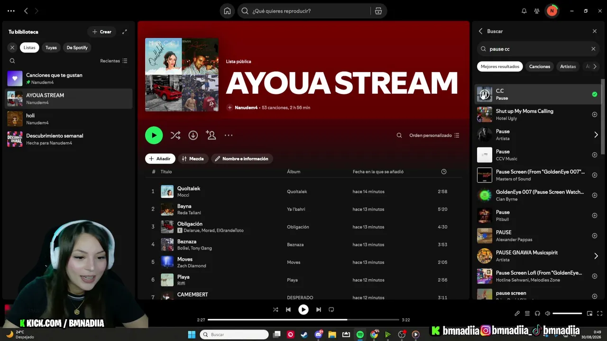
Task: Toggle playlist shuffle beside the green play button
Action: coord(175,135)
